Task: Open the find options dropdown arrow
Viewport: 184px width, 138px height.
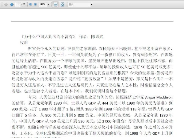Action: tap(91, 5)
